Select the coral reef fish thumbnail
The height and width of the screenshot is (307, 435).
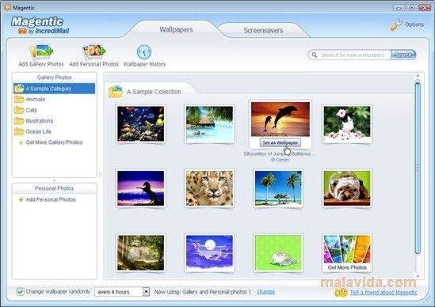click(x=141, y=123)
